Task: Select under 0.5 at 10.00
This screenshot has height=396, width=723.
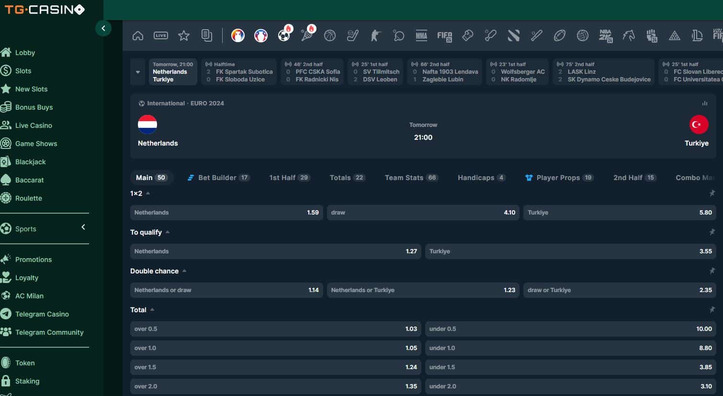Action: [x=571, y=329]
